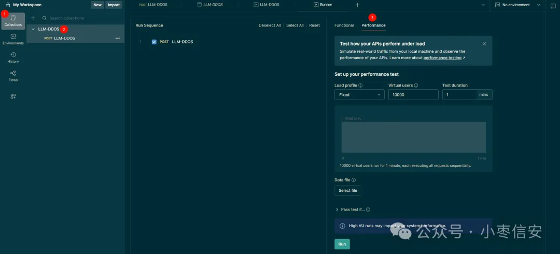Click the Data file info icon
560x254 pixels.
pyautogui.click(x=354, y=180)
